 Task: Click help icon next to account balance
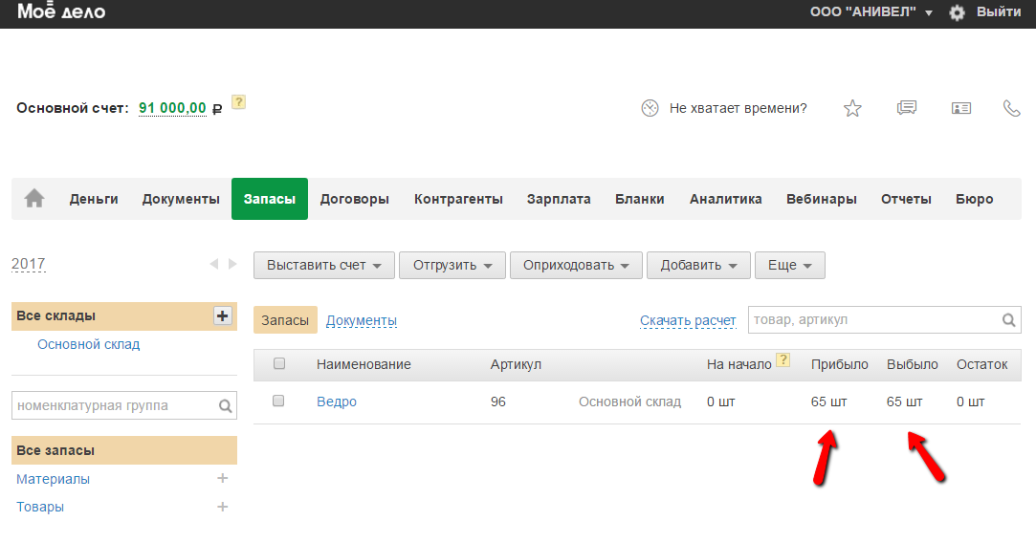coord(239,102)
